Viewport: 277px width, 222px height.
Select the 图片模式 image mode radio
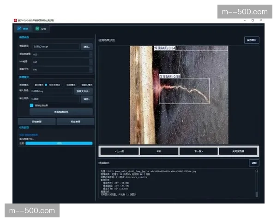coord(37,85)
